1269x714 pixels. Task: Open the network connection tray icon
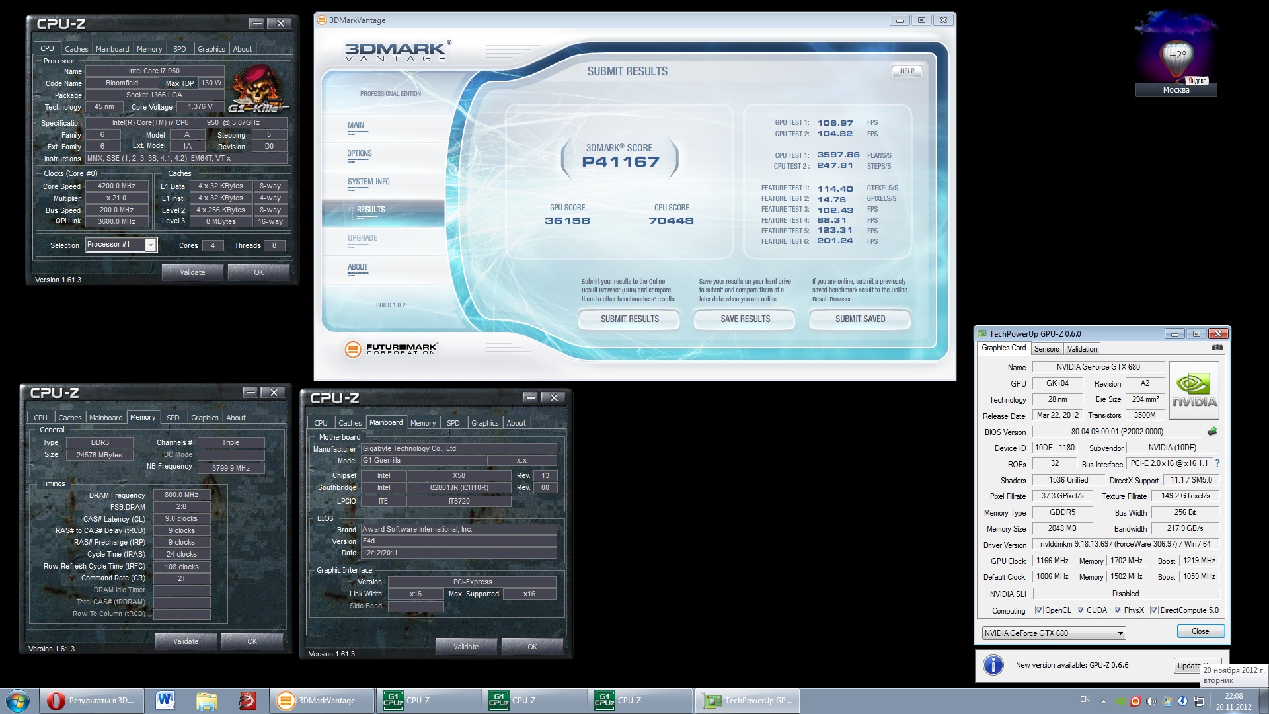coord(1198,701)
